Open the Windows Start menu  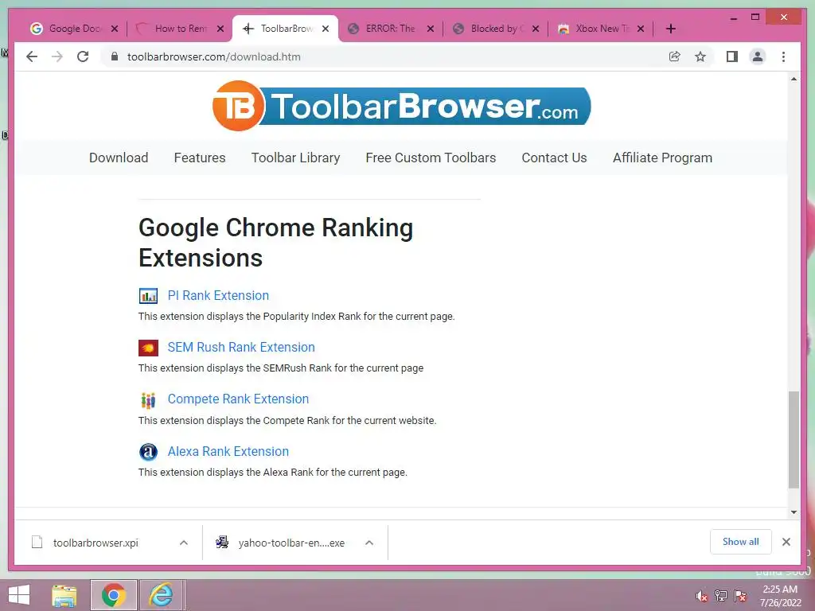tap(19, 595)
